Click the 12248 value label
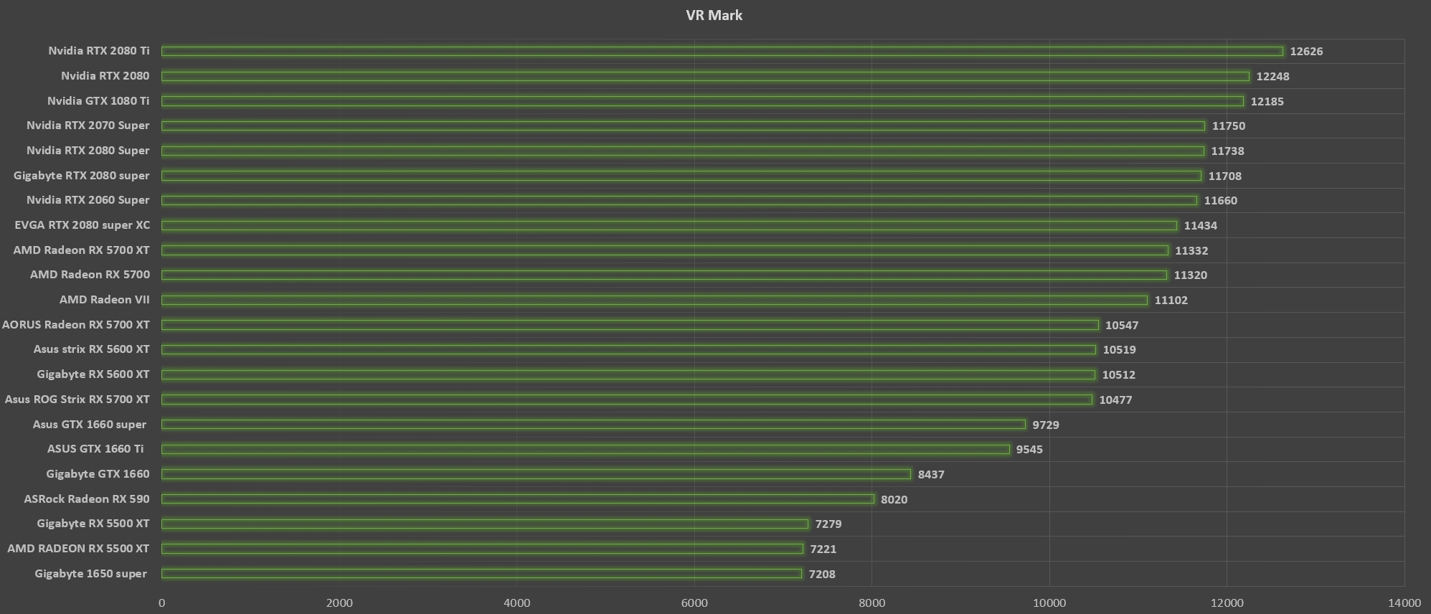 coord(1272,77)
